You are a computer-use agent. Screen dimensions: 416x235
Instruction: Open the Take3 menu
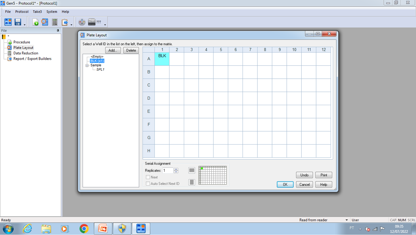tap(37, 12)
